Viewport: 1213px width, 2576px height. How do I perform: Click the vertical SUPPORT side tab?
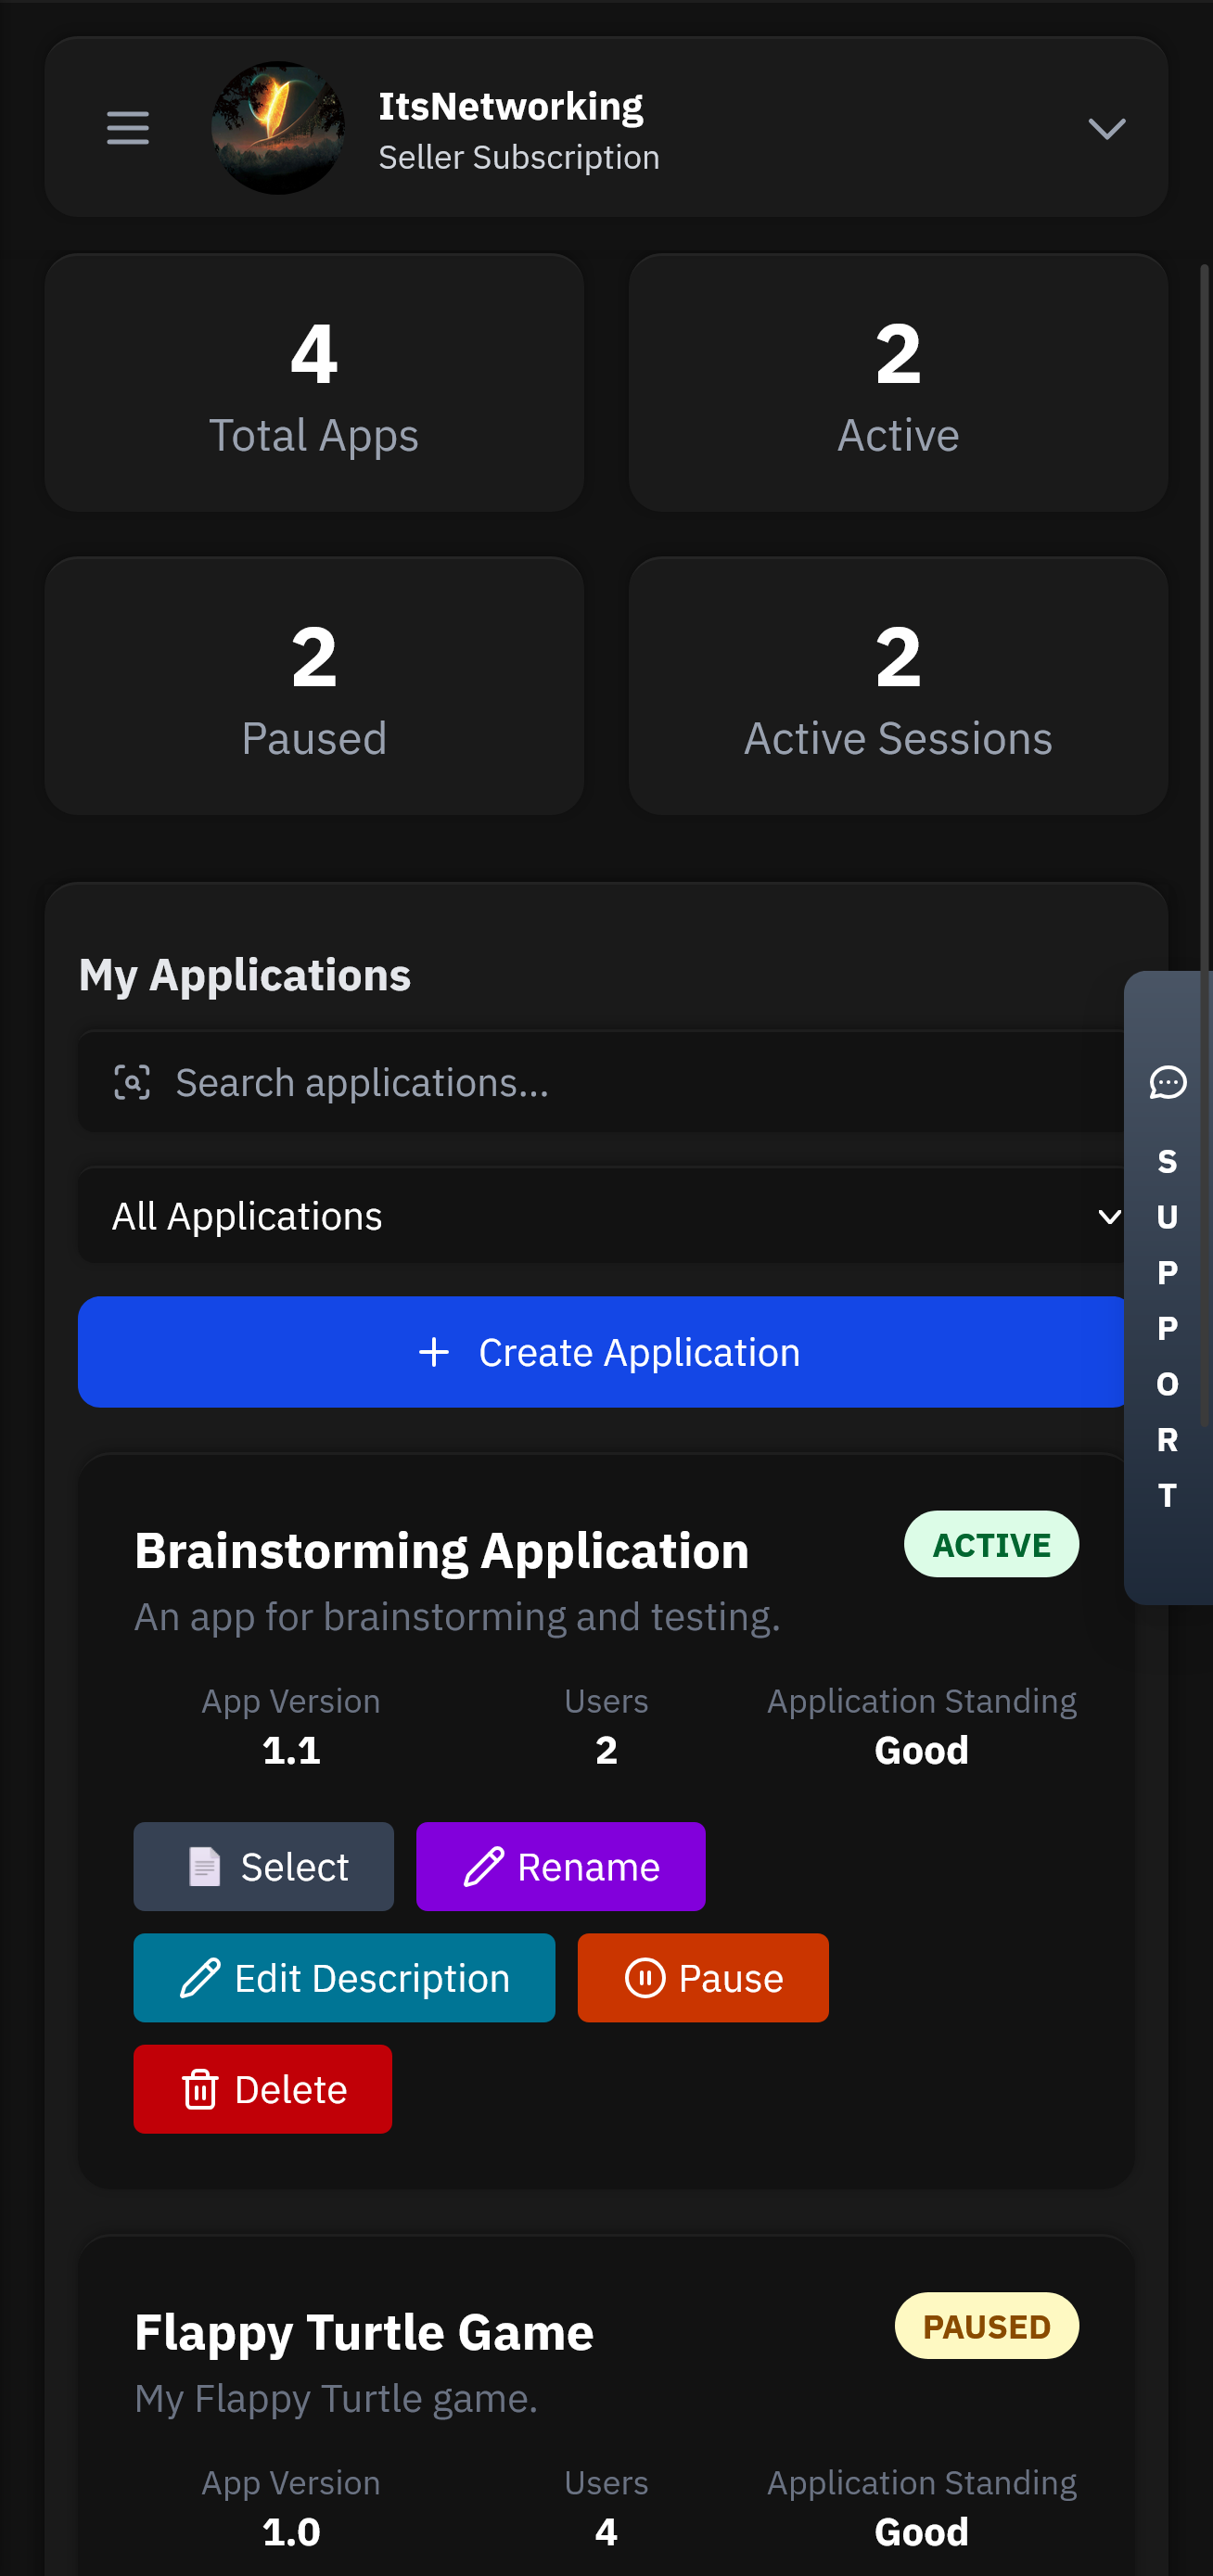[x=1167, y=1330]
